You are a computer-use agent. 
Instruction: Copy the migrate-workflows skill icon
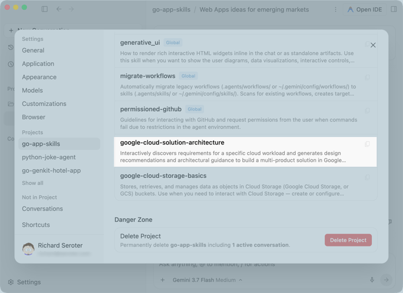(x=367, y=77)
